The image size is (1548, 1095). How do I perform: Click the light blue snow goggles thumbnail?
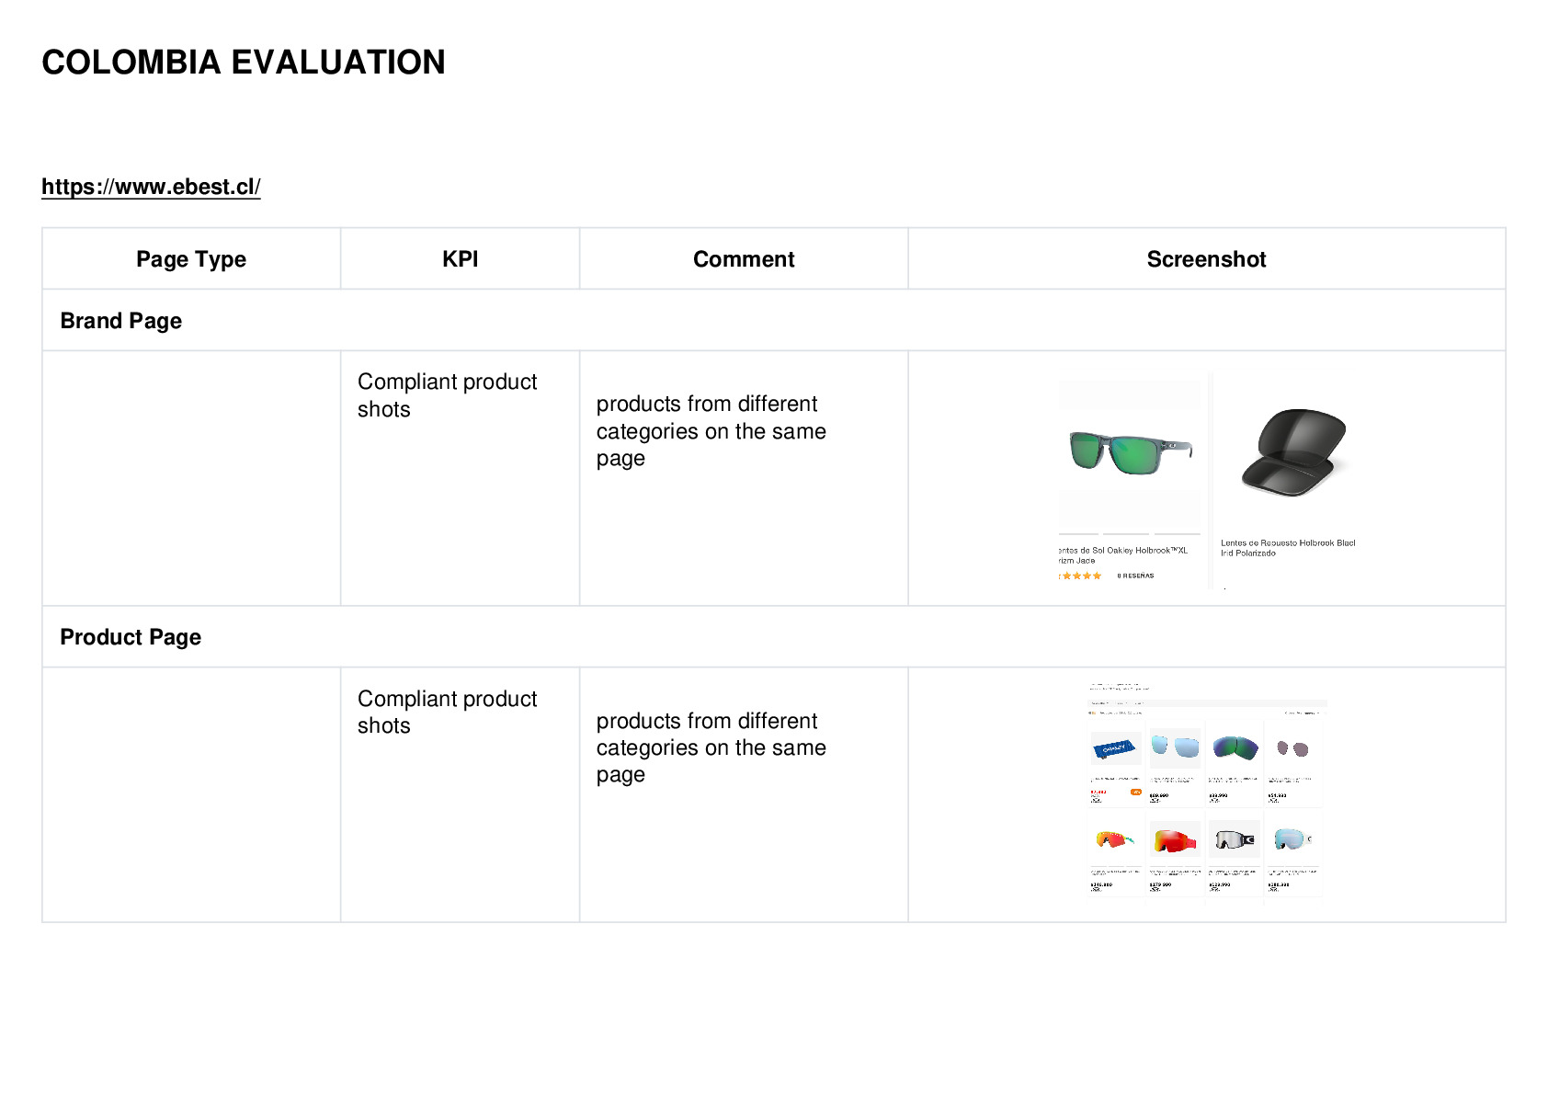pyautogui.click(x=1292, y=838)
